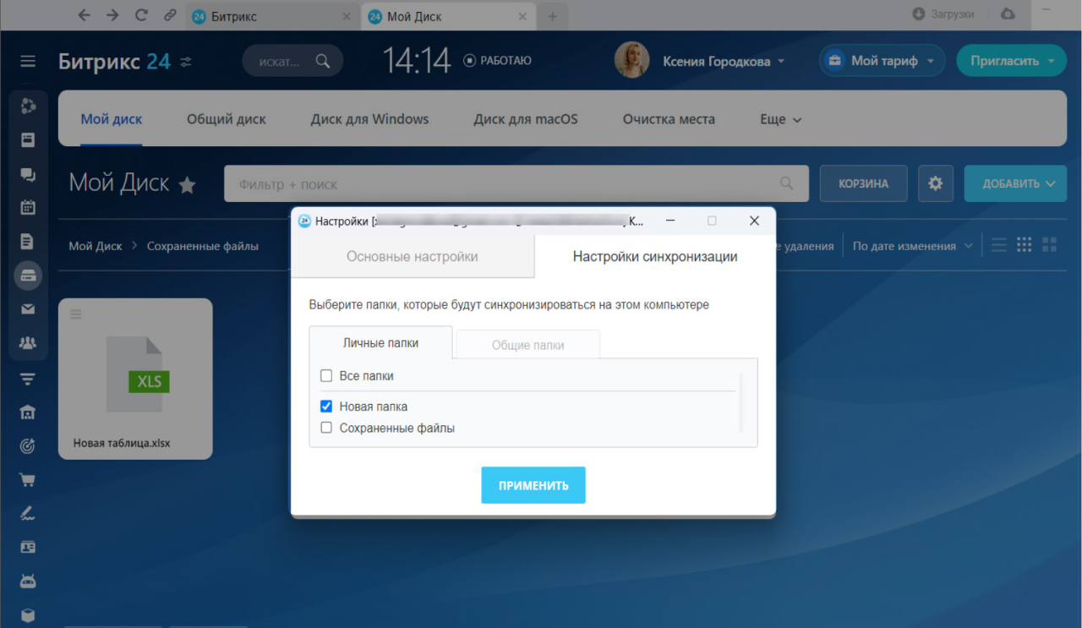Toggle the РАБОТАЮ working status
Screen dimensions: 1082x628
click(497, 61)
